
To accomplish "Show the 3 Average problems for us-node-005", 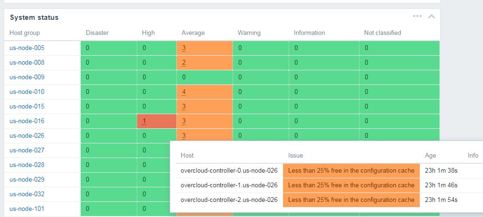I will click(183, 48).
